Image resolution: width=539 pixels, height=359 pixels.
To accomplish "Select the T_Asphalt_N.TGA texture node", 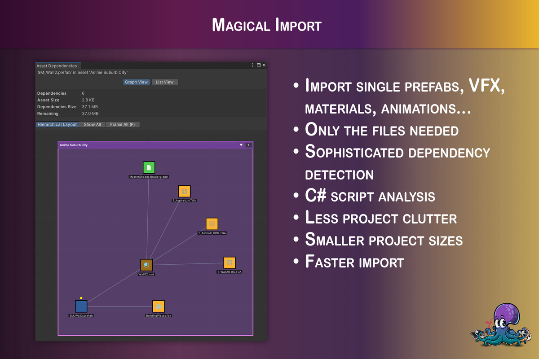I will (184, 191).
